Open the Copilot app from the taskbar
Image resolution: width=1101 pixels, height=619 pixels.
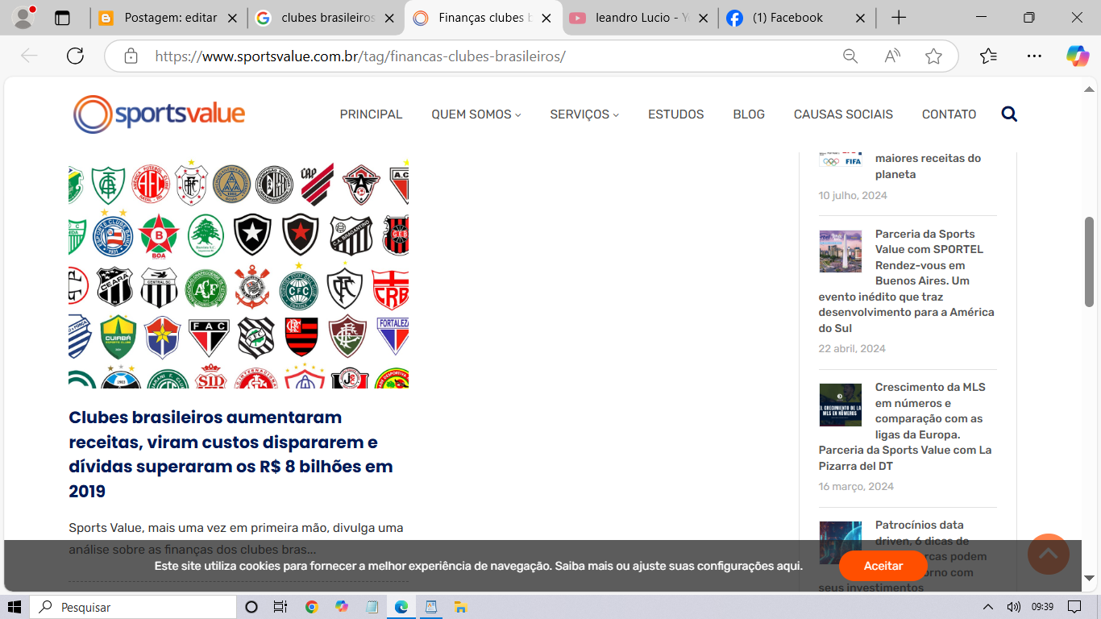(x=342, y=607)
